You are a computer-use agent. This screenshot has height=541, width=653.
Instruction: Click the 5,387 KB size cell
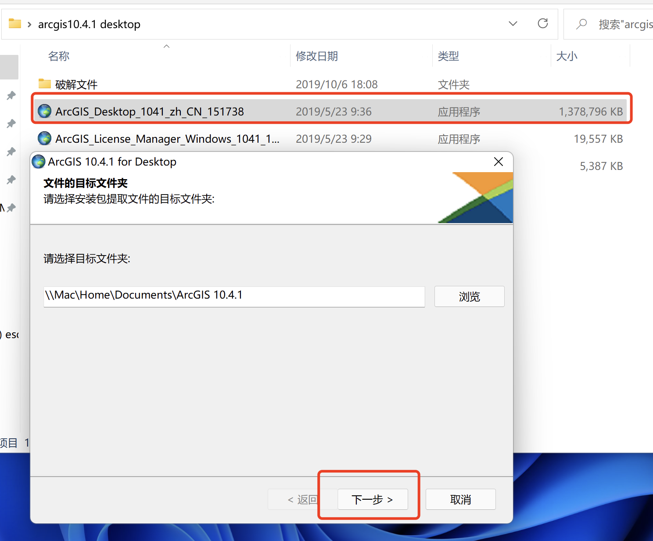coord(601,166)
